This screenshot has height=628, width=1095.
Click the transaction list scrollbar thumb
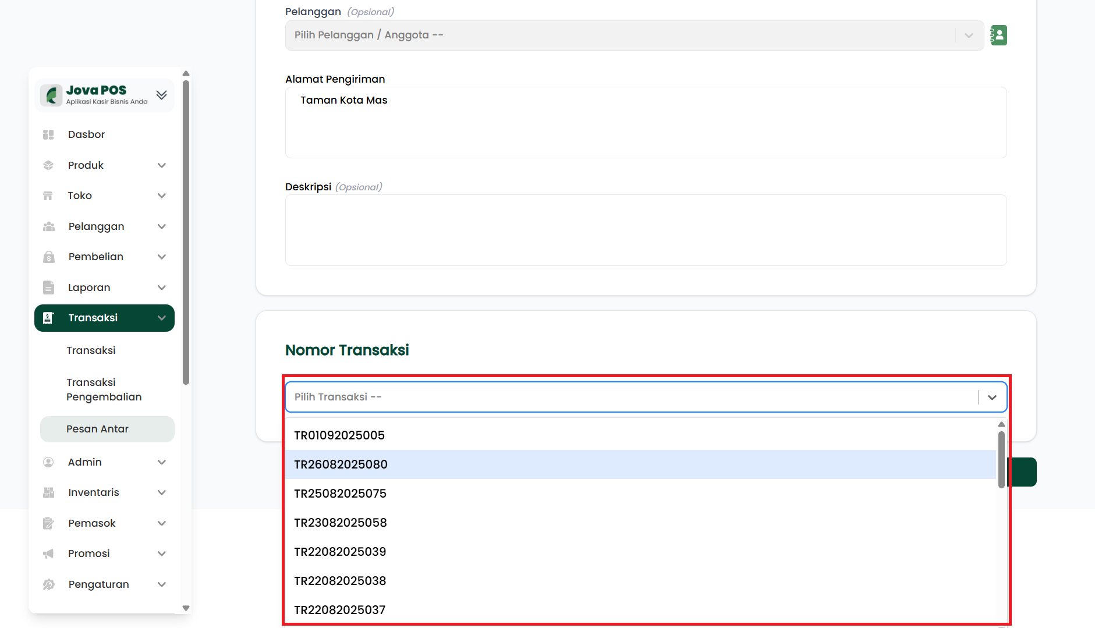pyautogui.click(x=1001, y=459)
